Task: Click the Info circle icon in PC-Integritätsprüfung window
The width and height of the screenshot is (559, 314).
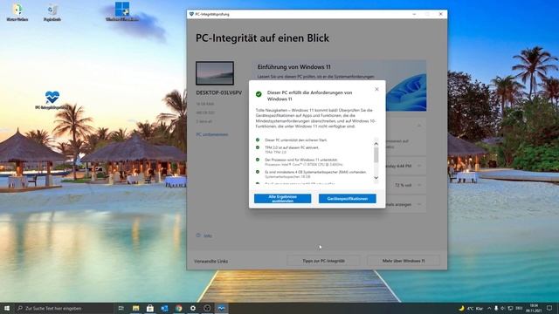Action: pyautogui.click(x=198, y=235)
